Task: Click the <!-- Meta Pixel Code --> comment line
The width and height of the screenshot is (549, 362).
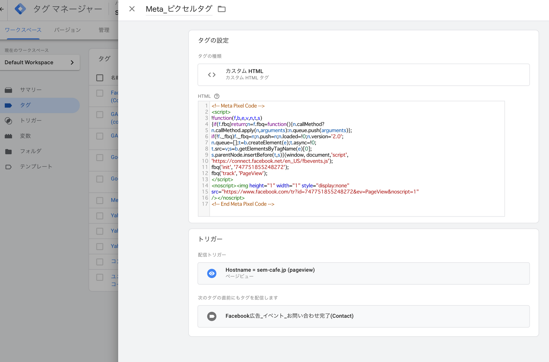Action: click(x=238, y=106)
